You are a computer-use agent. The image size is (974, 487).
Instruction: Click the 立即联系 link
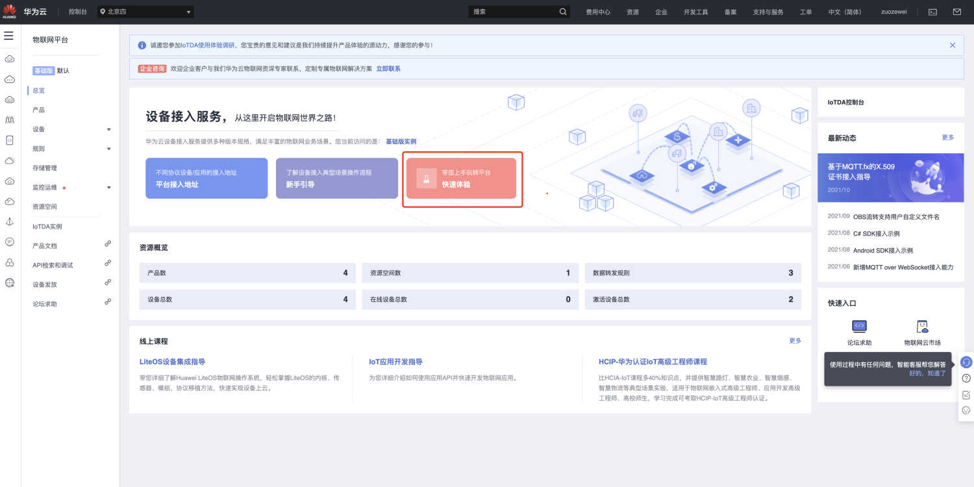(x=388, y=68)
